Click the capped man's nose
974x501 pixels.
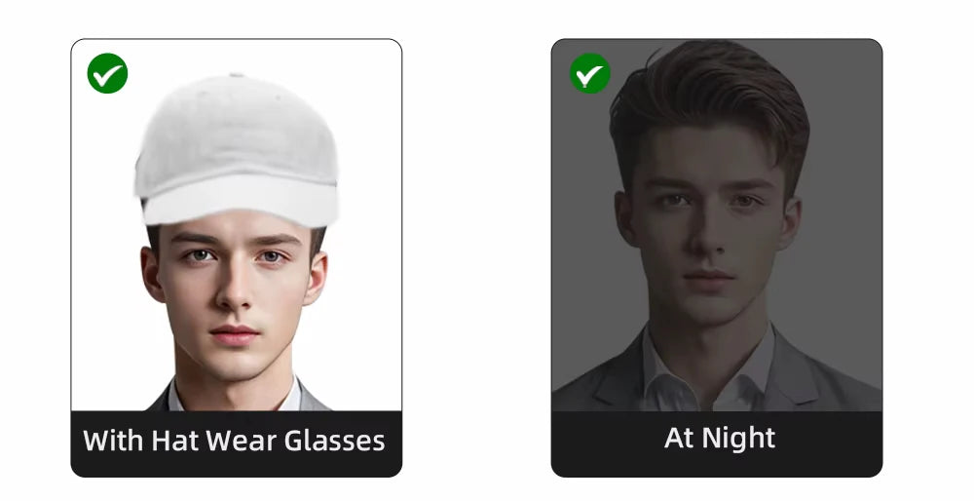pos(235,289)
